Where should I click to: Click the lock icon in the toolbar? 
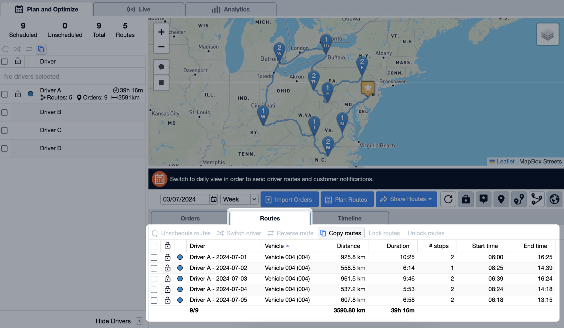coord(466,199)
